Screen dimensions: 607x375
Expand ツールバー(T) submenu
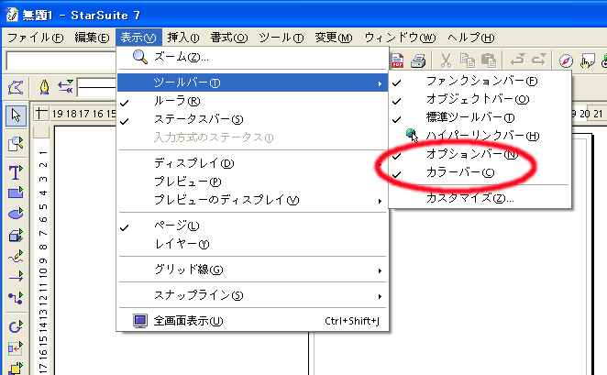pyautogui.click(x=252, y=83)
